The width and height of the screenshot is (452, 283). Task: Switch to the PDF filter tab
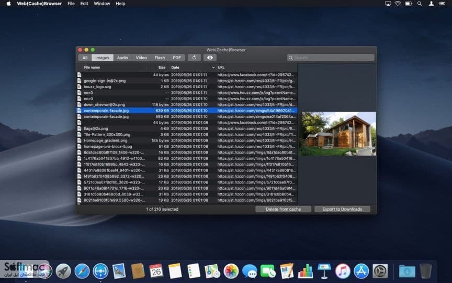[177, 58]
